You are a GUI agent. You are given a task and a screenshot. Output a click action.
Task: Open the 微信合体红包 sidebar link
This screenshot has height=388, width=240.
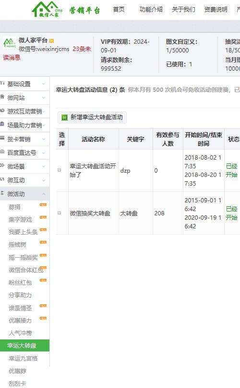26,270
